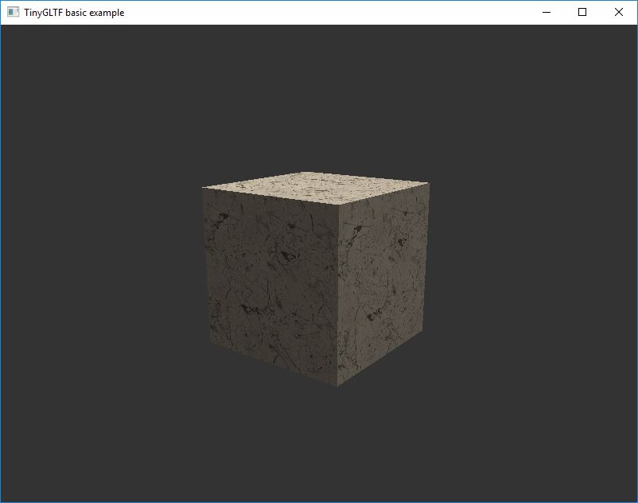Close the TinyGLTF basic example window
Screen dimensions: 638x503
point(619,12)
